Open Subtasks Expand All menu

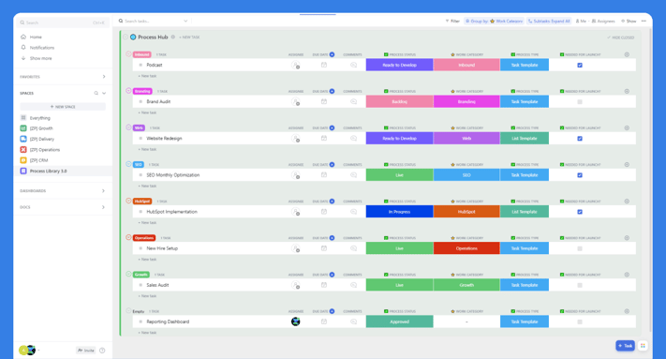[x=549, y=21]
